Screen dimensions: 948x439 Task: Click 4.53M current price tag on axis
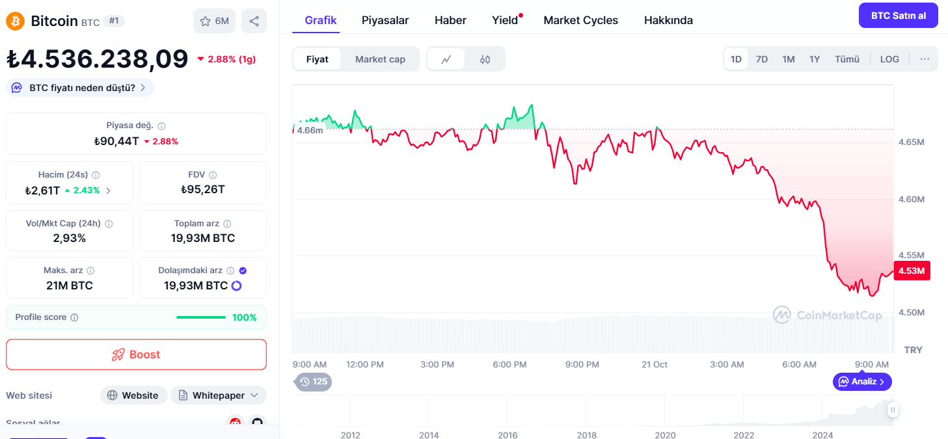pos(912,271)
